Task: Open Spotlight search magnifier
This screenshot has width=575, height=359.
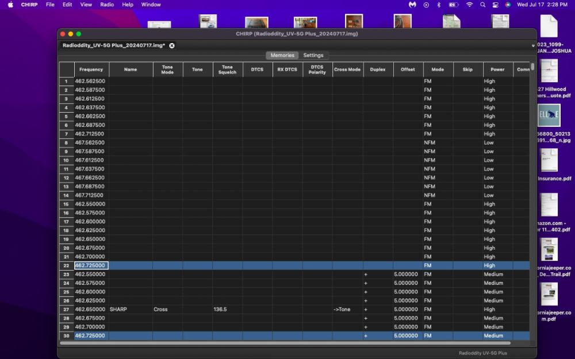Action: pyautogui.click(x=482, y=5)
